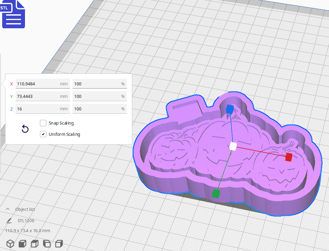The height and width of the screenshot is (251, 329).
Task: Enable Snap Scaling
Action: (43, 123)
